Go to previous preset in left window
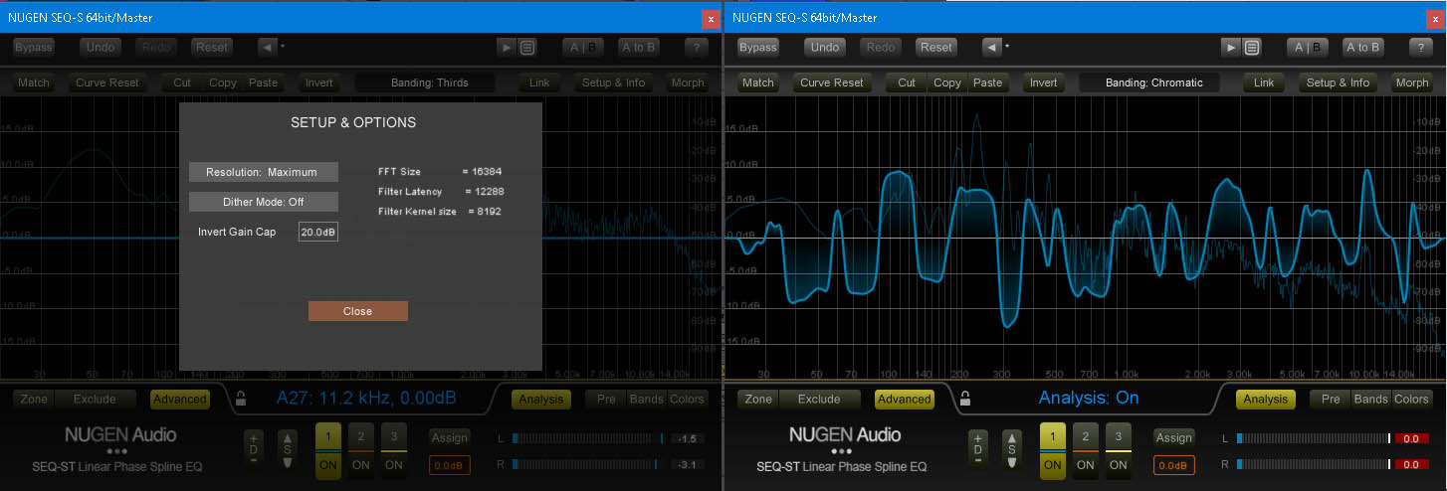The height and width of the screenshot is (491, 1447). 267,47
